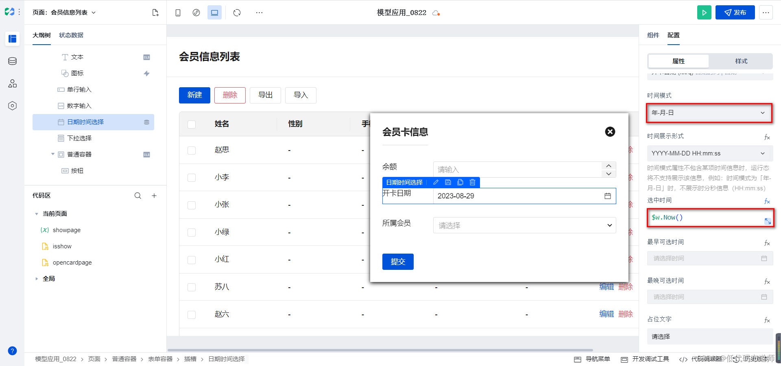Select the 属性 segment
Screen dimensions: 781x366
click(678, 61)
